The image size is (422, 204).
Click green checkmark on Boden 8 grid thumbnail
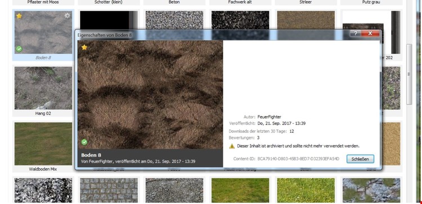click(x=19, y=49)
